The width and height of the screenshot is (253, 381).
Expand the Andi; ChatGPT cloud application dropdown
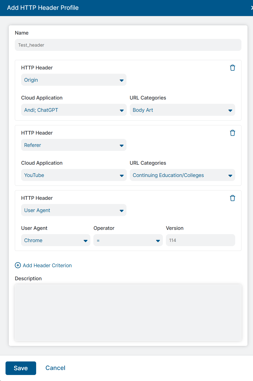(x=74, y=110)
